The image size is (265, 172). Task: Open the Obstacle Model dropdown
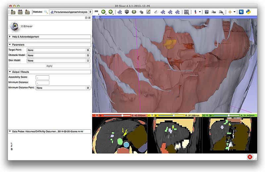tap(58, 55)
